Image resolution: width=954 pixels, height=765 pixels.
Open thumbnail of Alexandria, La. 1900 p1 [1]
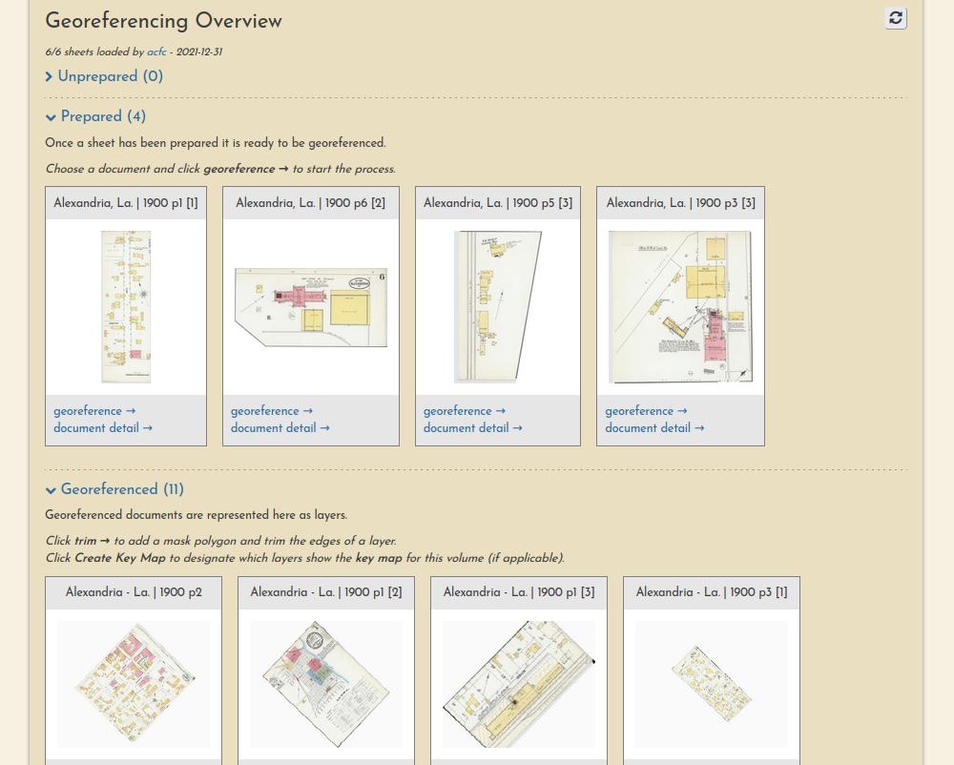pyautogui.click(x=125, y=305)
